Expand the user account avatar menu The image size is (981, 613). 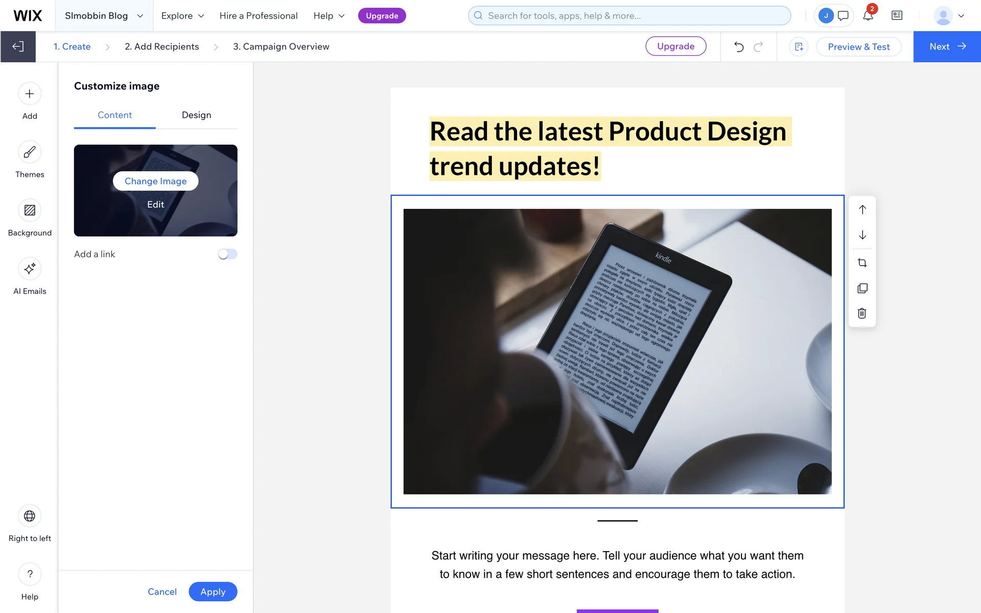949,16
